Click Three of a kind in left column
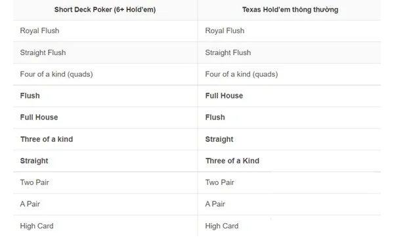Image resolution: width=394 pixels, height=248 pixels. tap(47, 139)
